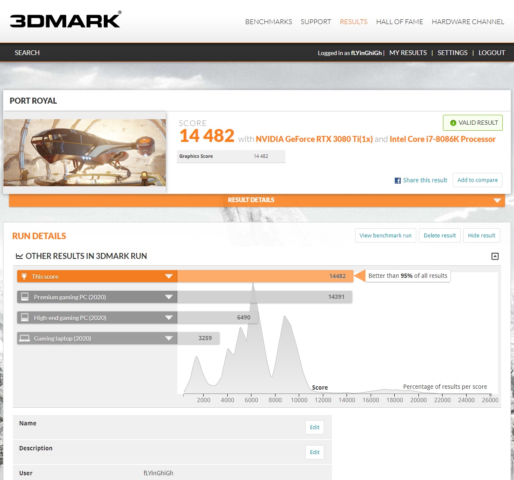Click the desktop icon for High-end gaming PC
Viewport: 514px width, 480px height.
[x=25, y=317]
